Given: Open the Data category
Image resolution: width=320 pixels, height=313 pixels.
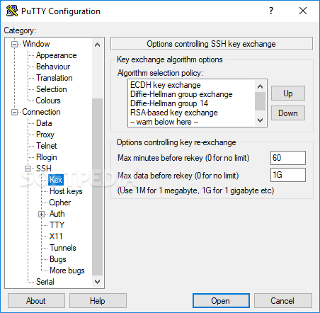Looking at the screenshot, I should (44, 123).
